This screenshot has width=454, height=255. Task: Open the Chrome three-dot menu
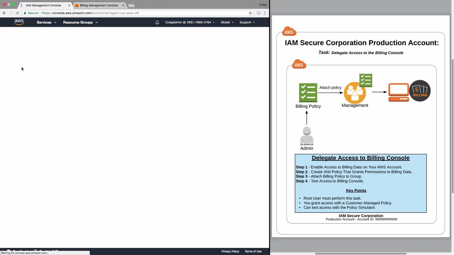tap(265, 13)
